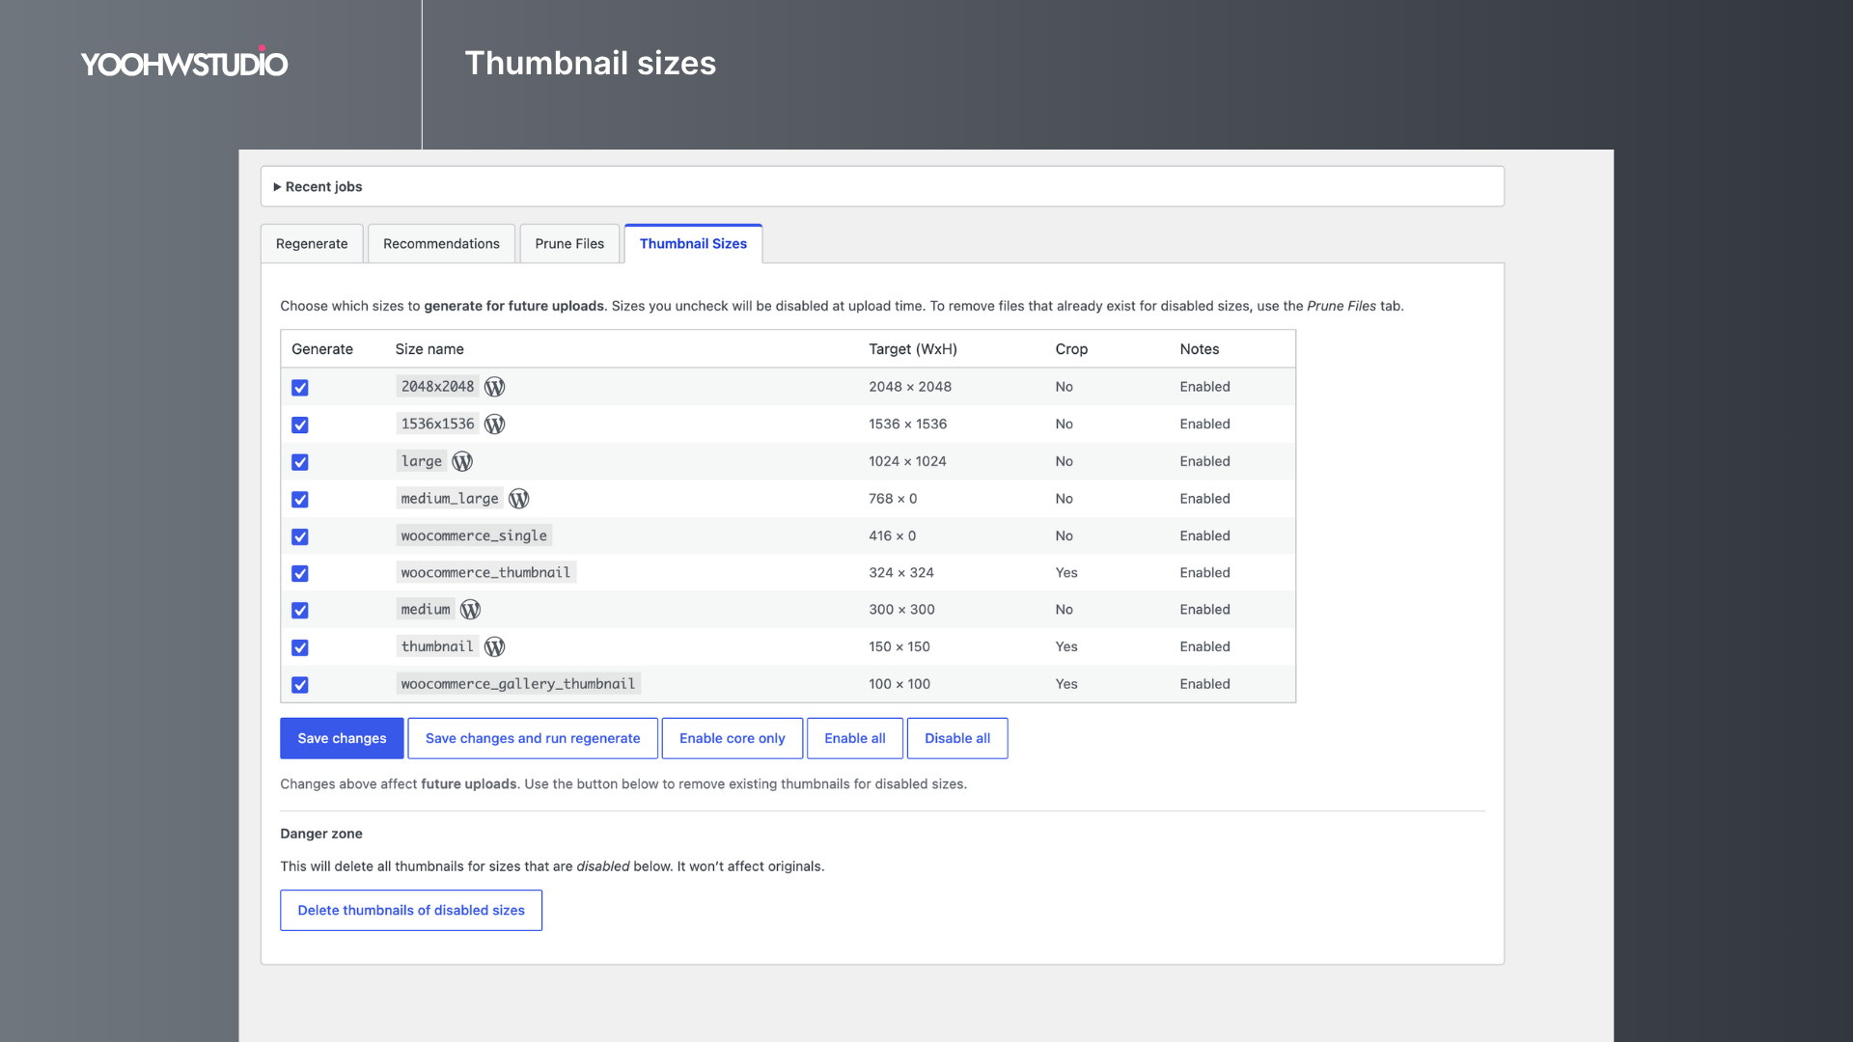Click Enabled note in woocommerce_gallery_thumbnail row
This screenshot has width=1853, height=1042.
[1204, 684]
